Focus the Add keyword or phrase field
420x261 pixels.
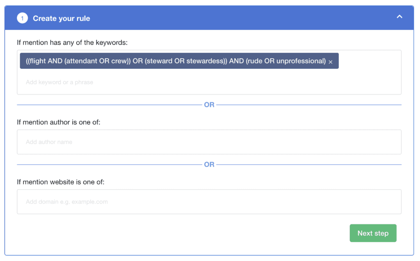click(123, 82)
